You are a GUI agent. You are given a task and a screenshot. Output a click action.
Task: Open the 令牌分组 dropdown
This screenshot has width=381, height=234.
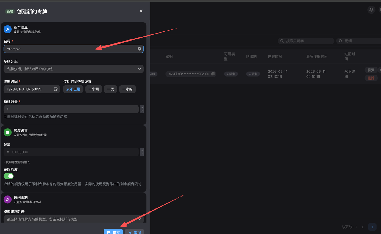point(74,69)
